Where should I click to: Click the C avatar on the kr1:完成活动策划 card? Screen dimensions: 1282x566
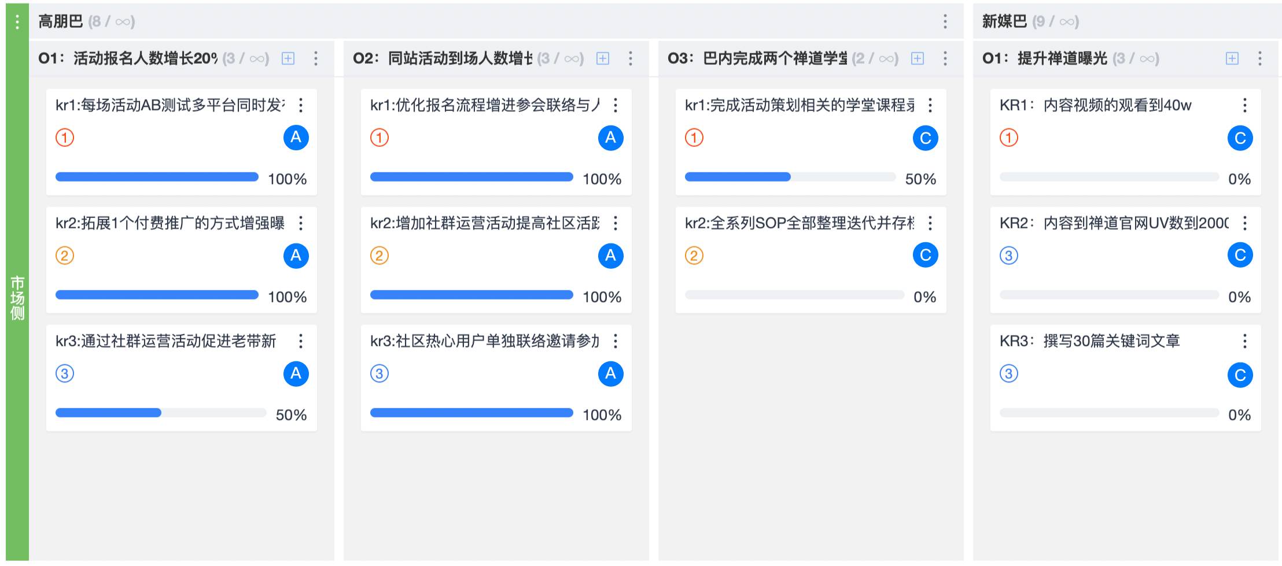[x=926, y=138]
